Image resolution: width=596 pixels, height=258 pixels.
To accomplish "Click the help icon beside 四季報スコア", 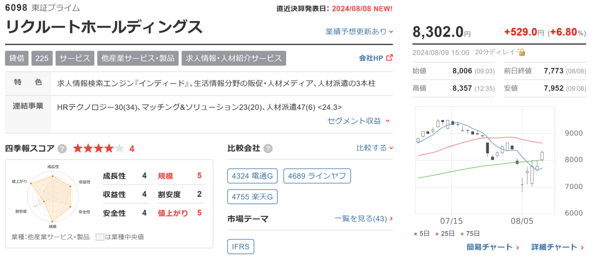I will click(x=62, y=148).
